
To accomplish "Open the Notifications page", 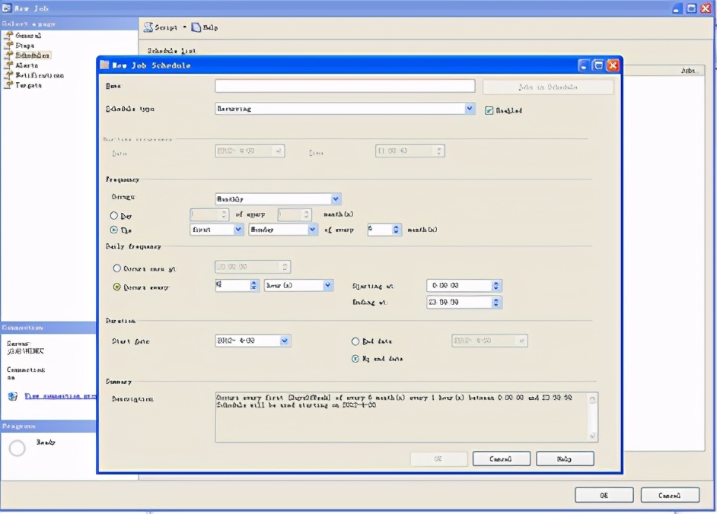I will point(40,75).
